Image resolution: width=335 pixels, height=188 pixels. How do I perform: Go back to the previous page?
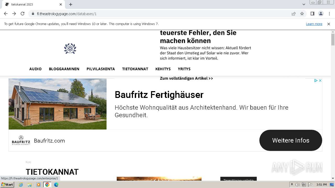(x=6, y=14)
